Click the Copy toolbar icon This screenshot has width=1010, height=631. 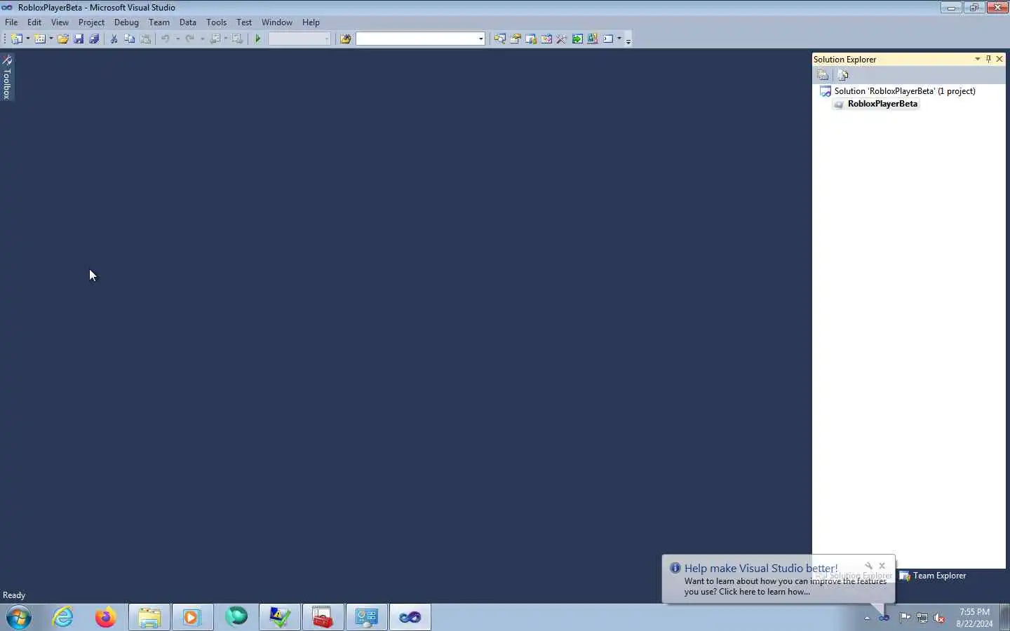129,39
